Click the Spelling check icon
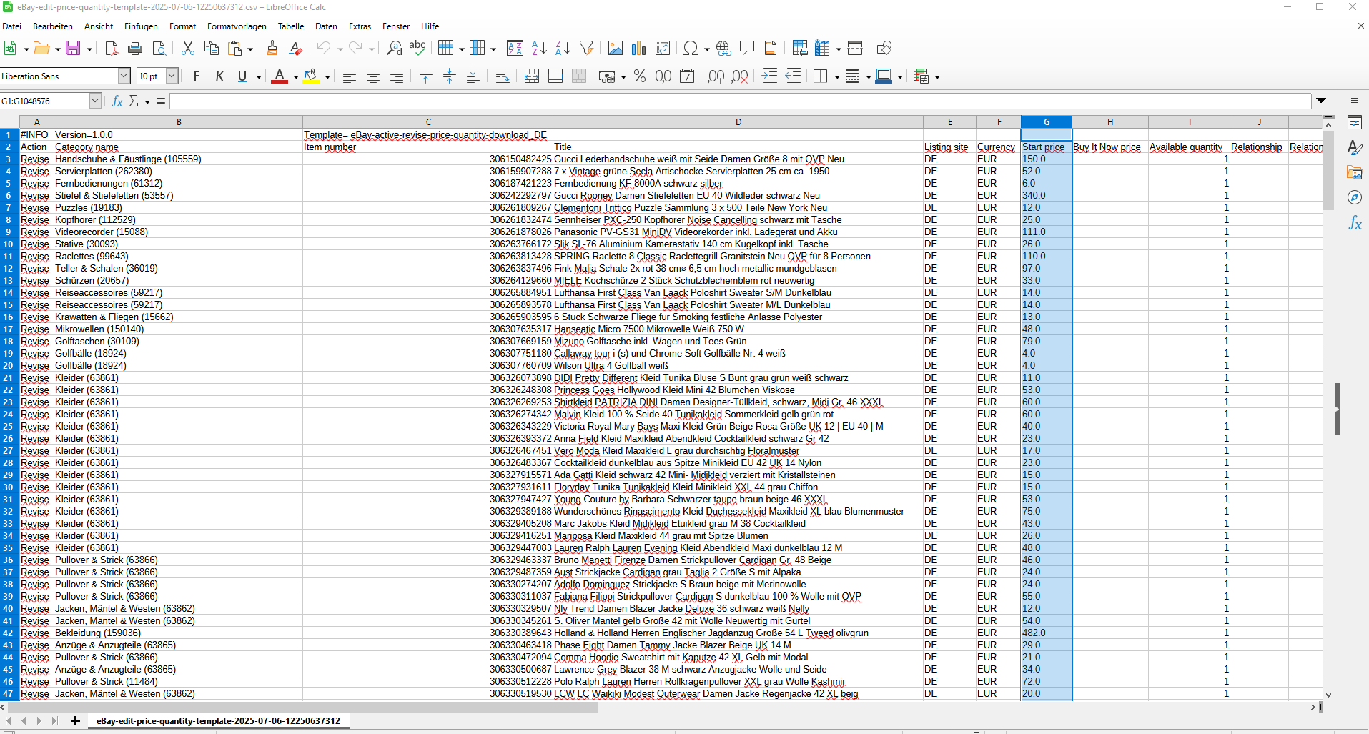The height and width of the screenshot is (734, 1369). 417,48
